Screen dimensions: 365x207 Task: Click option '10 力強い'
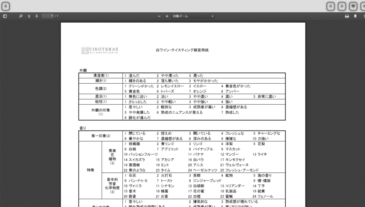261,139
